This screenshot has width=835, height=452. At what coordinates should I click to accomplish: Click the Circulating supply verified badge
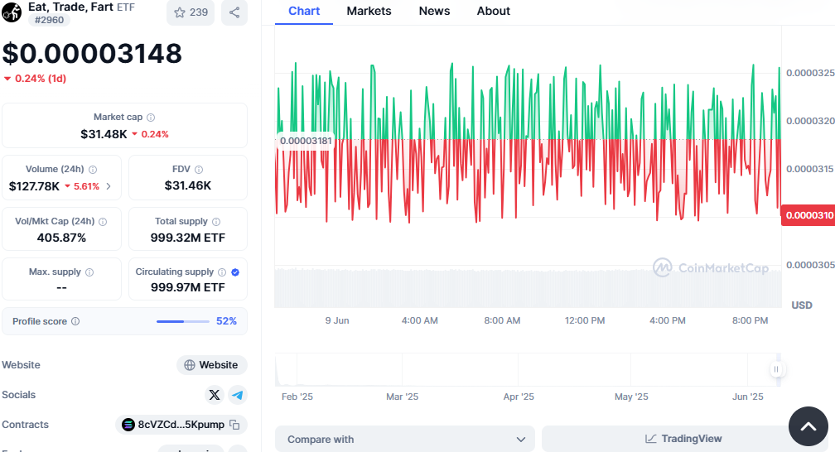click(x=235, y=272)
